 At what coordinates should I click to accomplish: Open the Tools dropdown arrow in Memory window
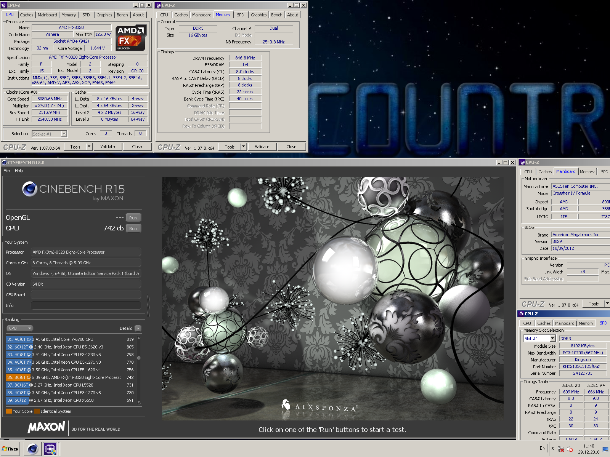click(x=243, y=147)
